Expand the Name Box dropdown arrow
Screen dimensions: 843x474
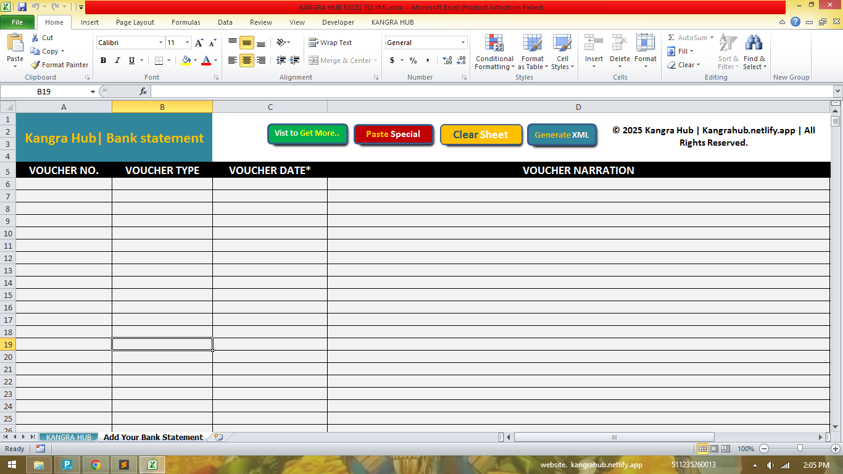(93, 91)
